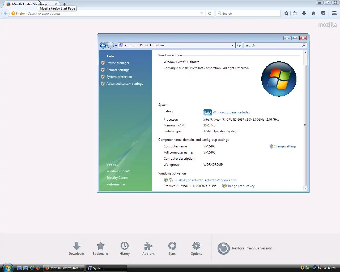Click the Safely Remove Hardware tray icon

(307, 268)
